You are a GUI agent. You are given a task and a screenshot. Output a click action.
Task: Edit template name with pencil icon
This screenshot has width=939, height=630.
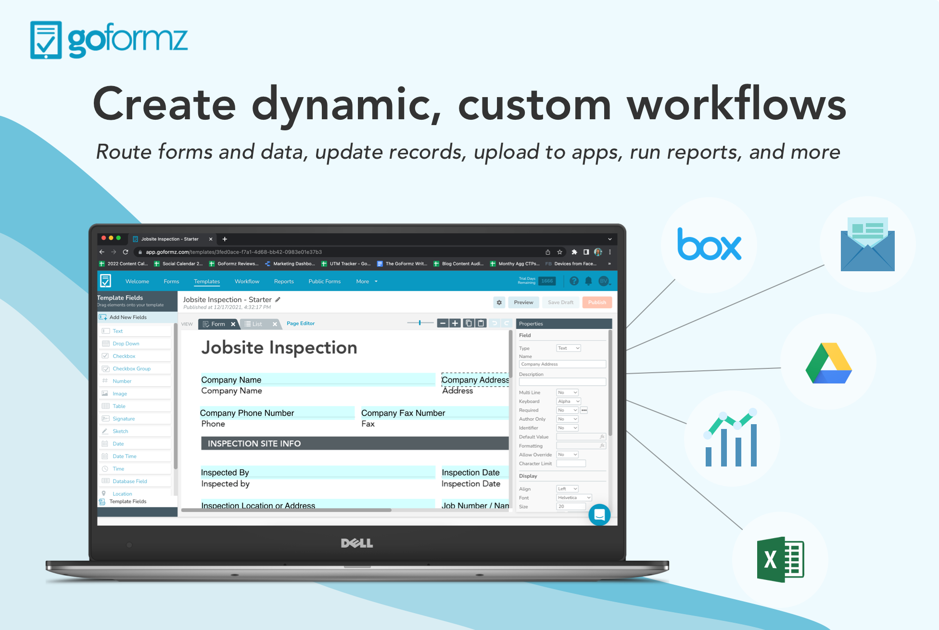click(x=278, y=300)
